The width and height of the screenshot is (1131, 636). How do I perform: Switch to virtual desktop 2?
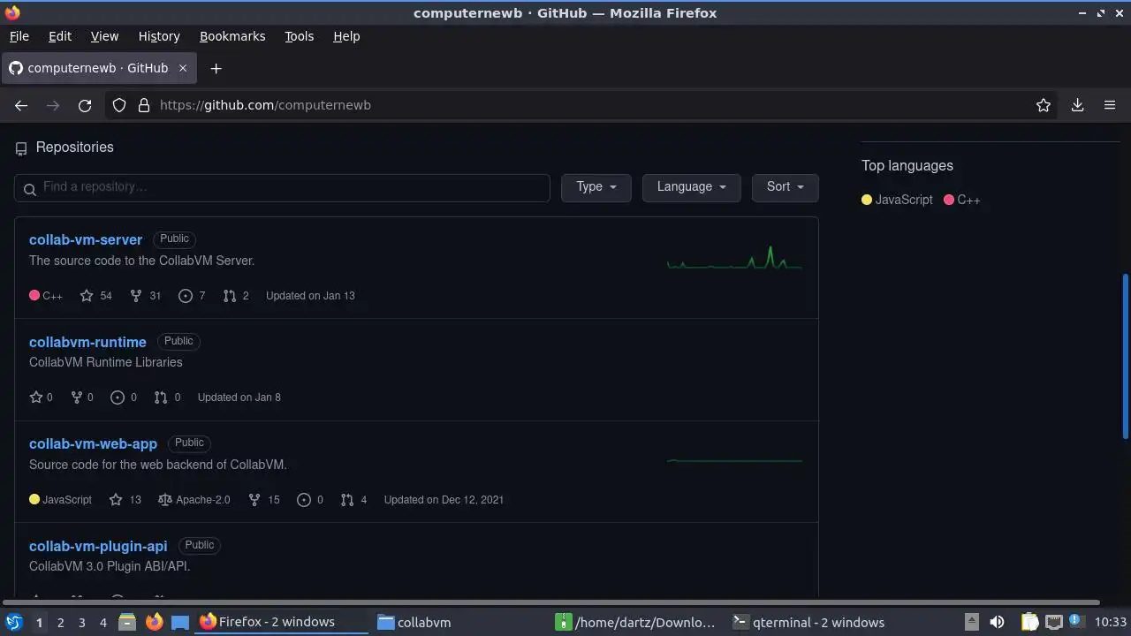click(60, 623)
